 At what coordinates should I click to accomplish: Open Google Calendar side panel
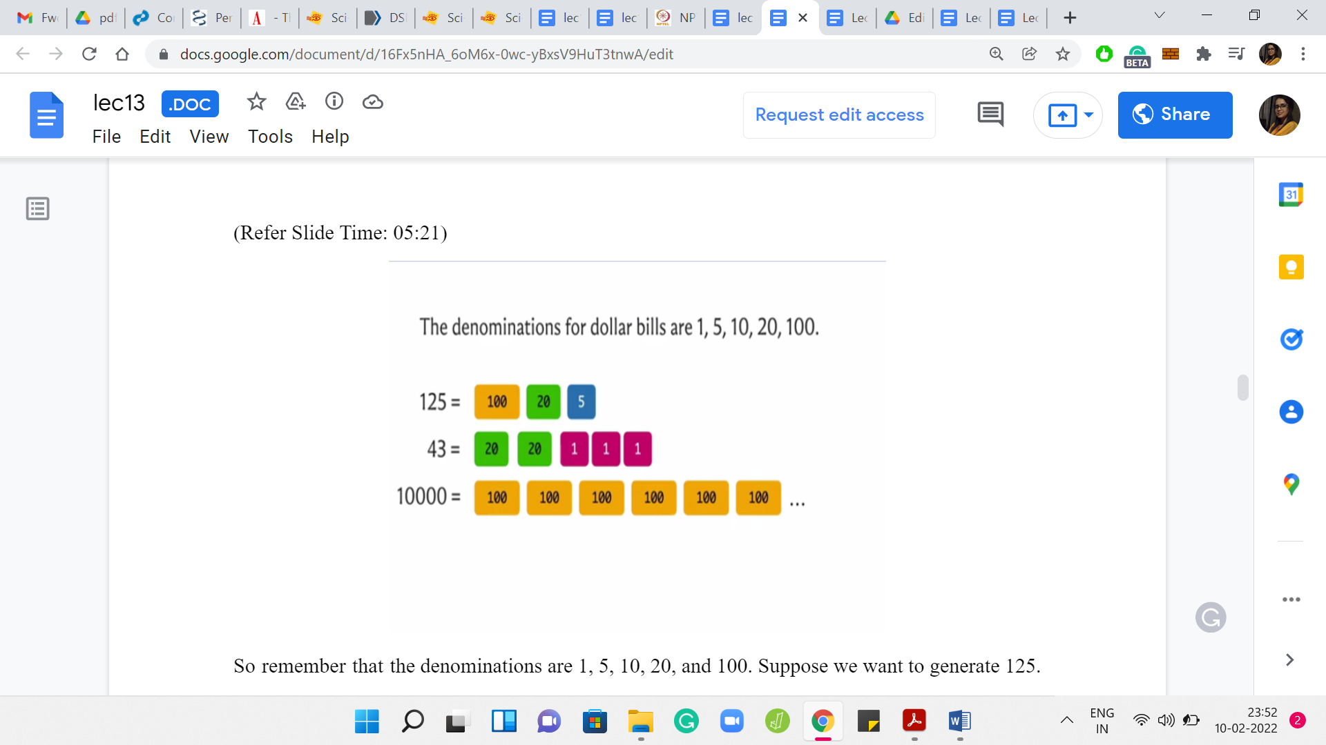point(1291,195)
